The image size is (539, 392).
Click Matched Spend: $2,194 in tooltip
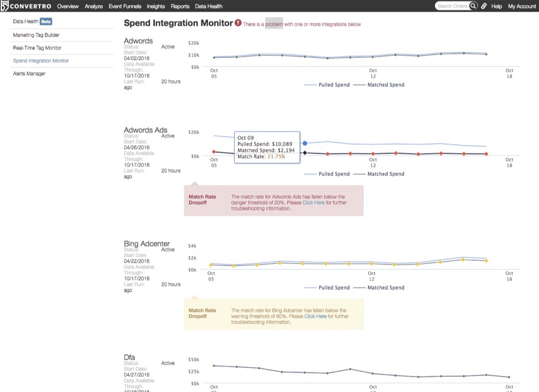coord(266,150)
